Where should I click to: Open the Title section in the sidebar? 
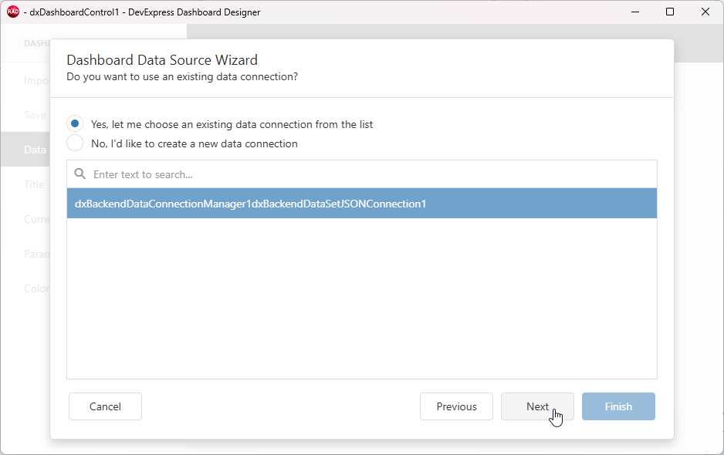(34, 184)
